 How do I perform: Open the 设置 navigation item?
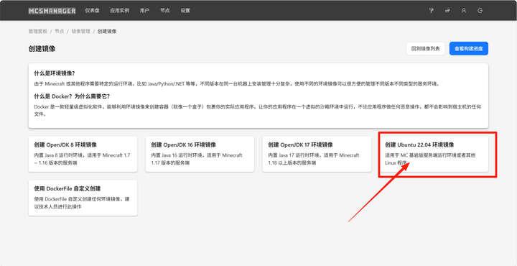pyautogui.click(x=185, y=11)
